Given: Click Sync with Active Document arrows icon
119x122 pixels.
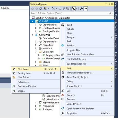Looking at the screenshot, I should click(x=59, y=9).
